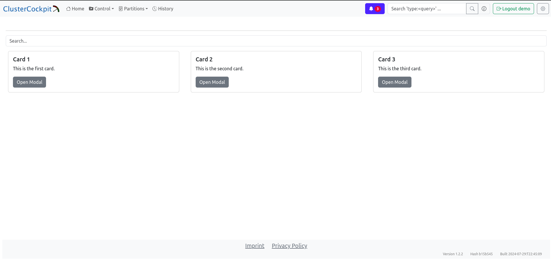This screenshot has width=551, height=261.
Task: Open the notifications bell
Action: click(374, 9)
